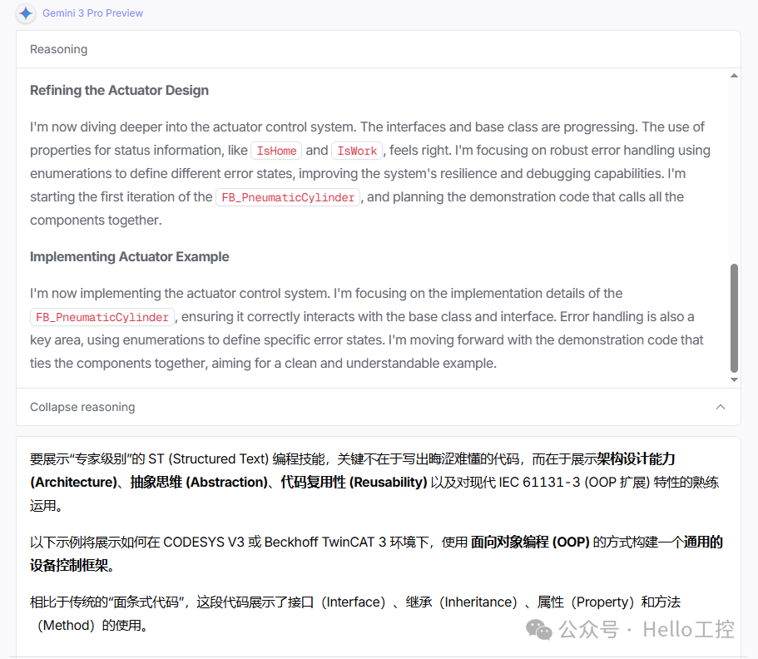This screenshot has height=659, width=758.
Task: Click the Reasoning header label
Action: [x=58, y=49]
